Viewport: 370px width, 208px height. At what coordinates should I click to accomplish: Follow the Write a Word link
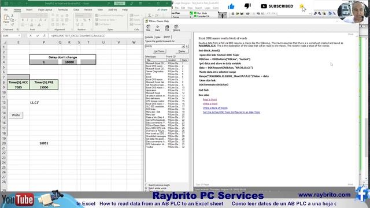(210, 104)
